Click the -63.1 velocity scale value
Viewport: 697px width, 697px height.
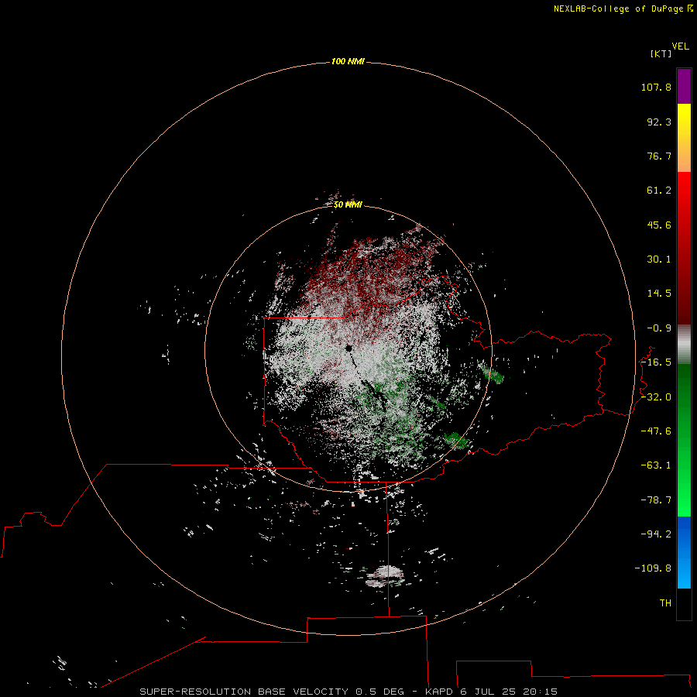click(x=656, y=465)
